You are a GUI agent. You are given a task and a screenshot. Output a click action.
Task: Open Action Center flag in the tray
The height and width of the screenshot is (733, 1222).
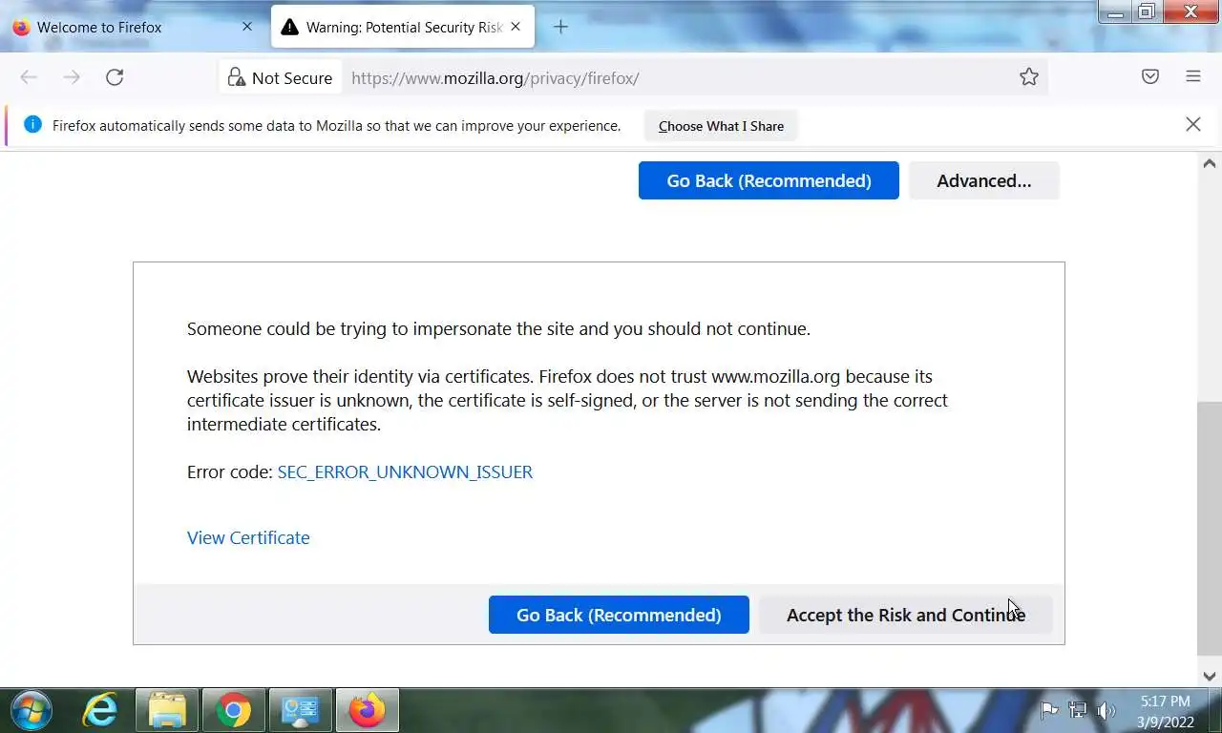click(1049, 710)
